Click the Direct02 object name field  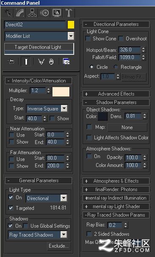[35, 25]
